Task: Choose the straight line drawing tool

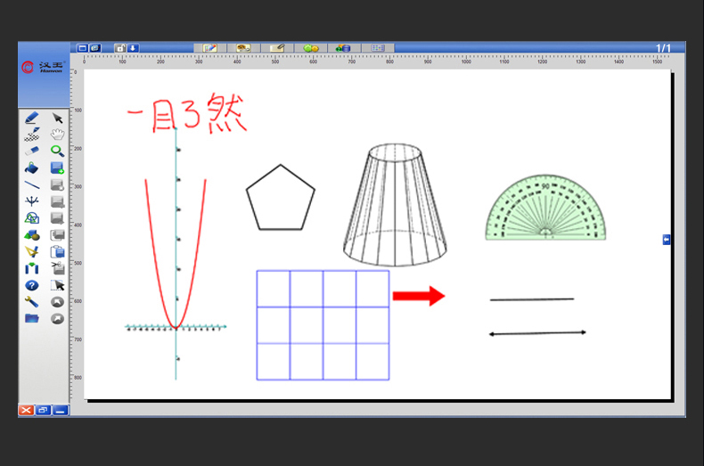Action: 32,184
